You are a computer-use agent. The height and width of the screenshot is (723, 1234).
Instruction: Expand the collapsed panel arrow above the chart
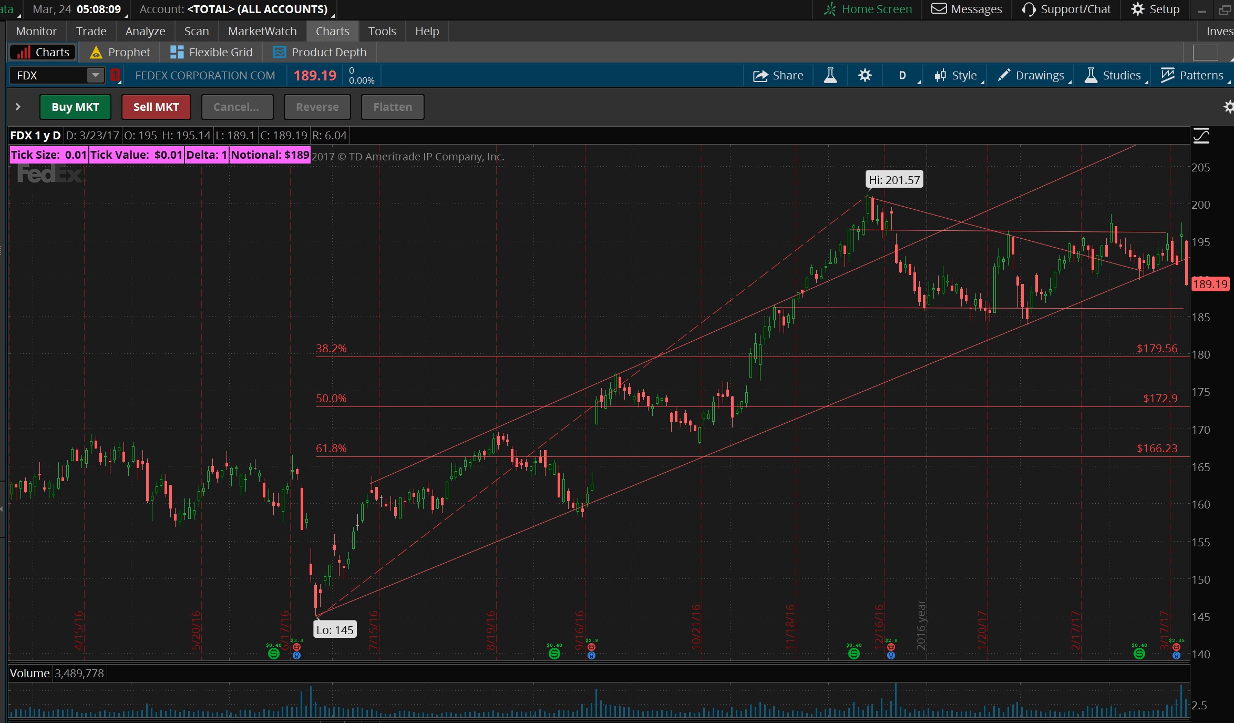[x=19, y=107]
